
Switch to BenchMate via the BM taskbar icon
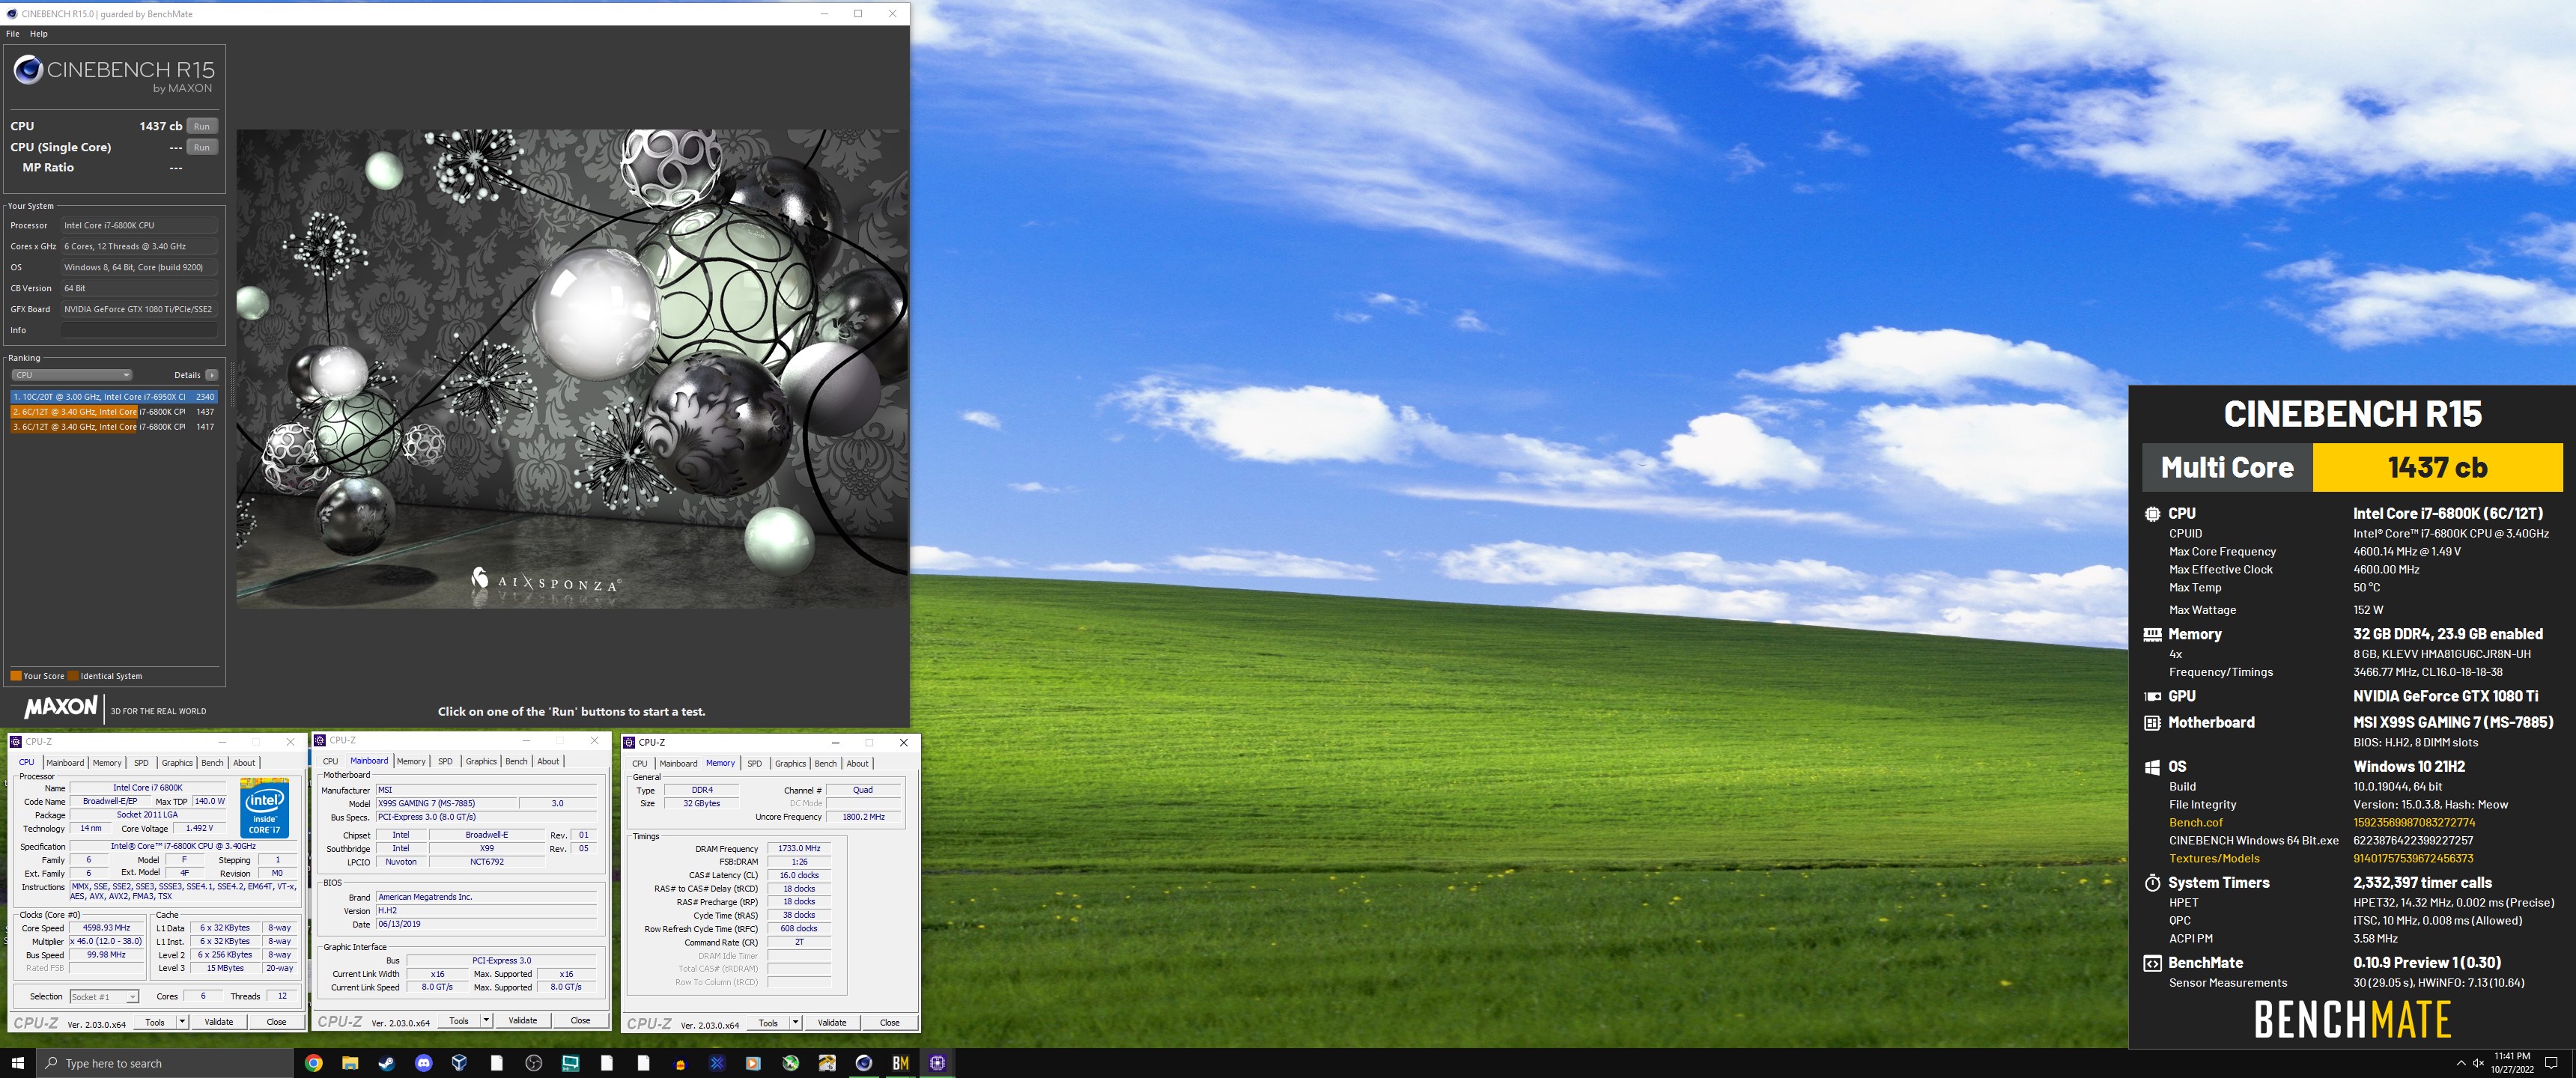[900, 1063]
